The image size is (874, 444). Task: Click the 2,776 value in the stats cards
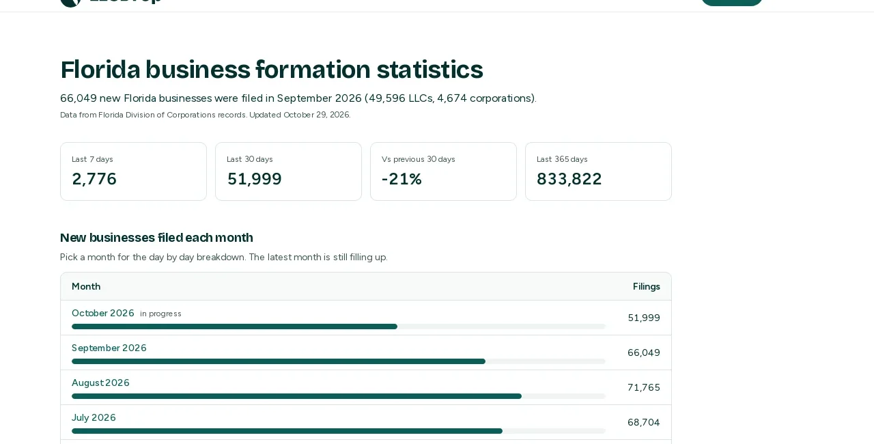click(x=94, y=179)
